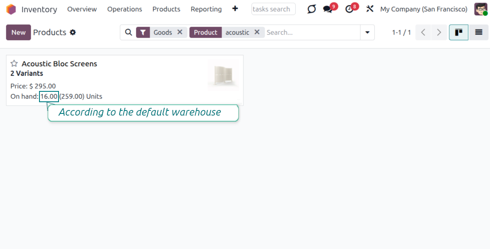Click into the Search... input
Viewport: 490px width, 249px height.
(313, 32)
